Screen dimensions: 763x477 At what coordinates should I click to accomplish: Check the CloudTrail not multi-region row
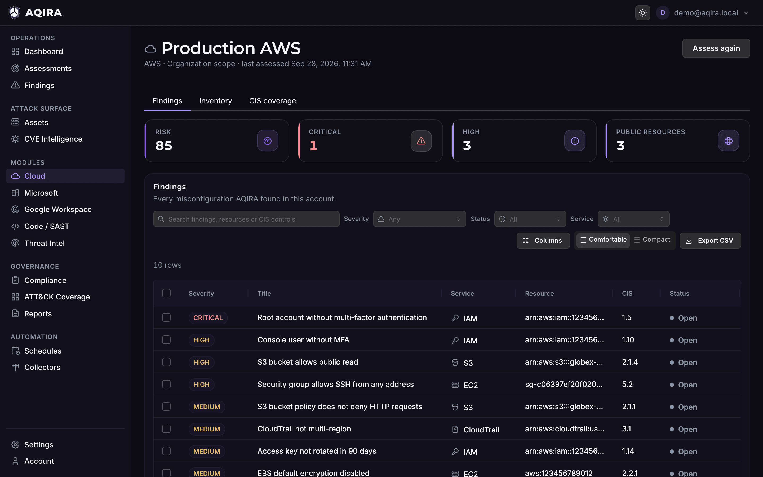pos(166,429)
